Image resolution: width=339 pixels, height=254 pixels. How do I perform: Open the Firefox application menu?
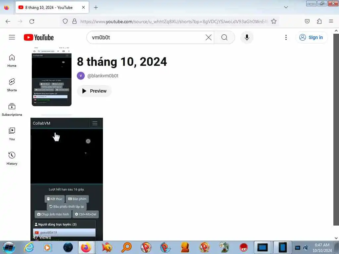click(331, 21)
